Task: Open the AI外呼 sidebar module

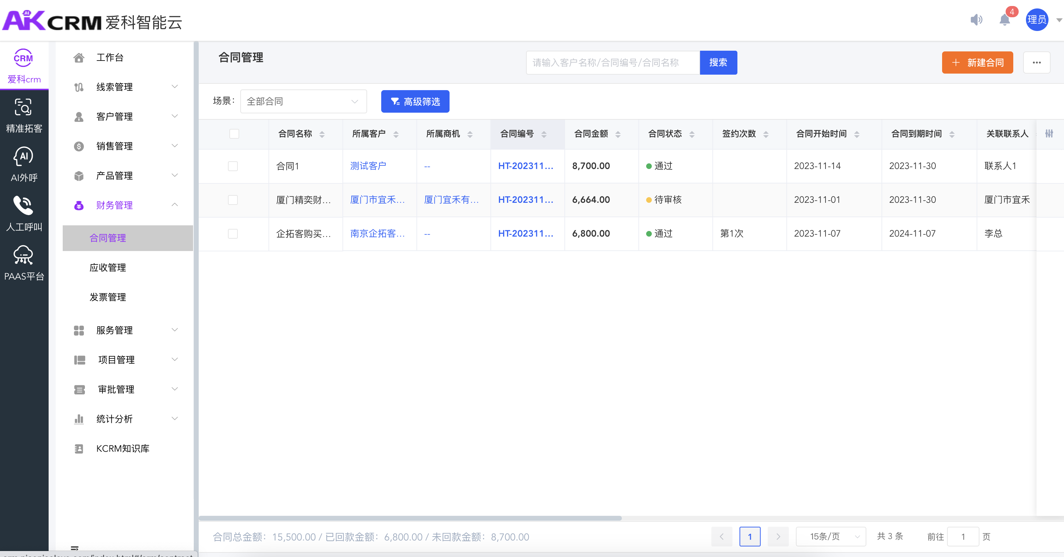Action: pyautogui.click(x=24, y=164)
